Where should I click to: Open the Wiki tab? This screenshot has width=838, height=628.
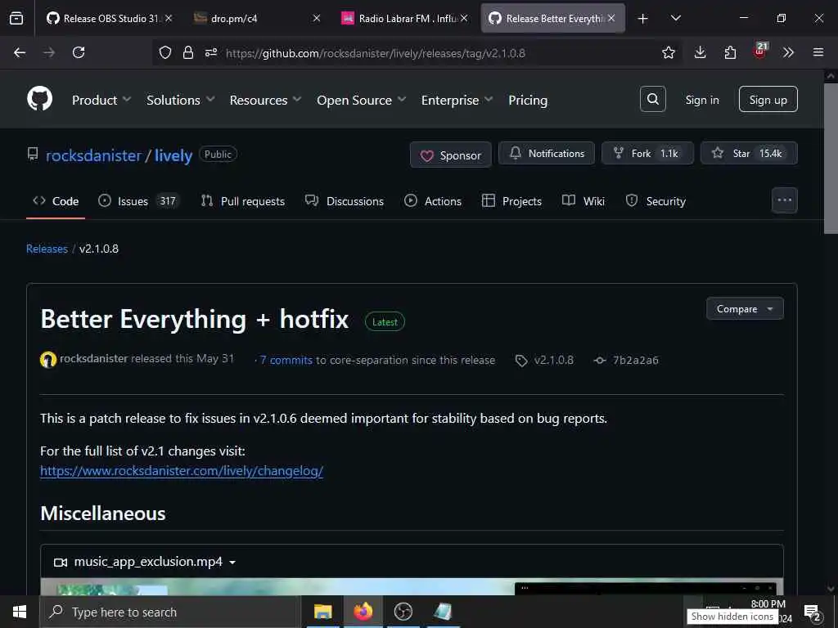click(583, 201)
